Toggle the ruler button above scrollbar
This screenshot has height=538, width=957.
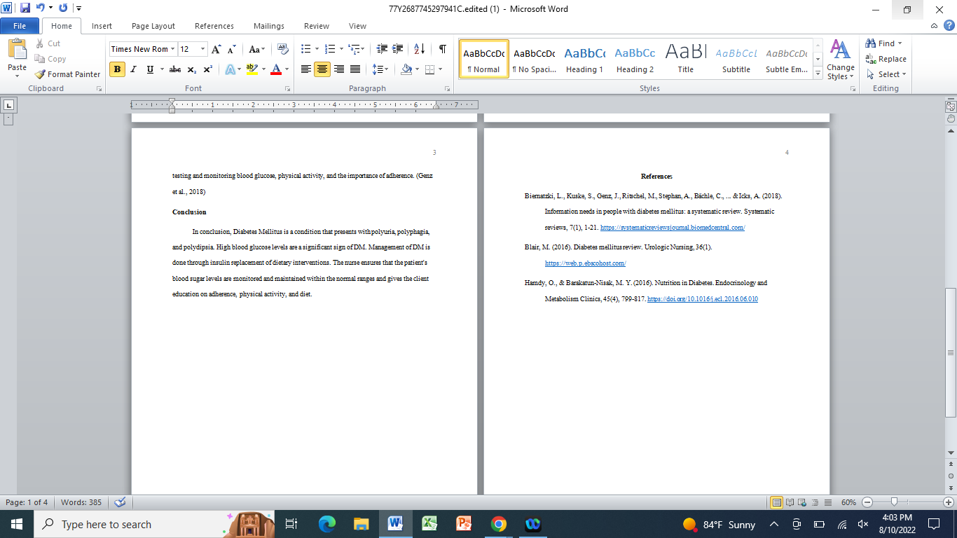pyautogui.click(x=951, y=106)
